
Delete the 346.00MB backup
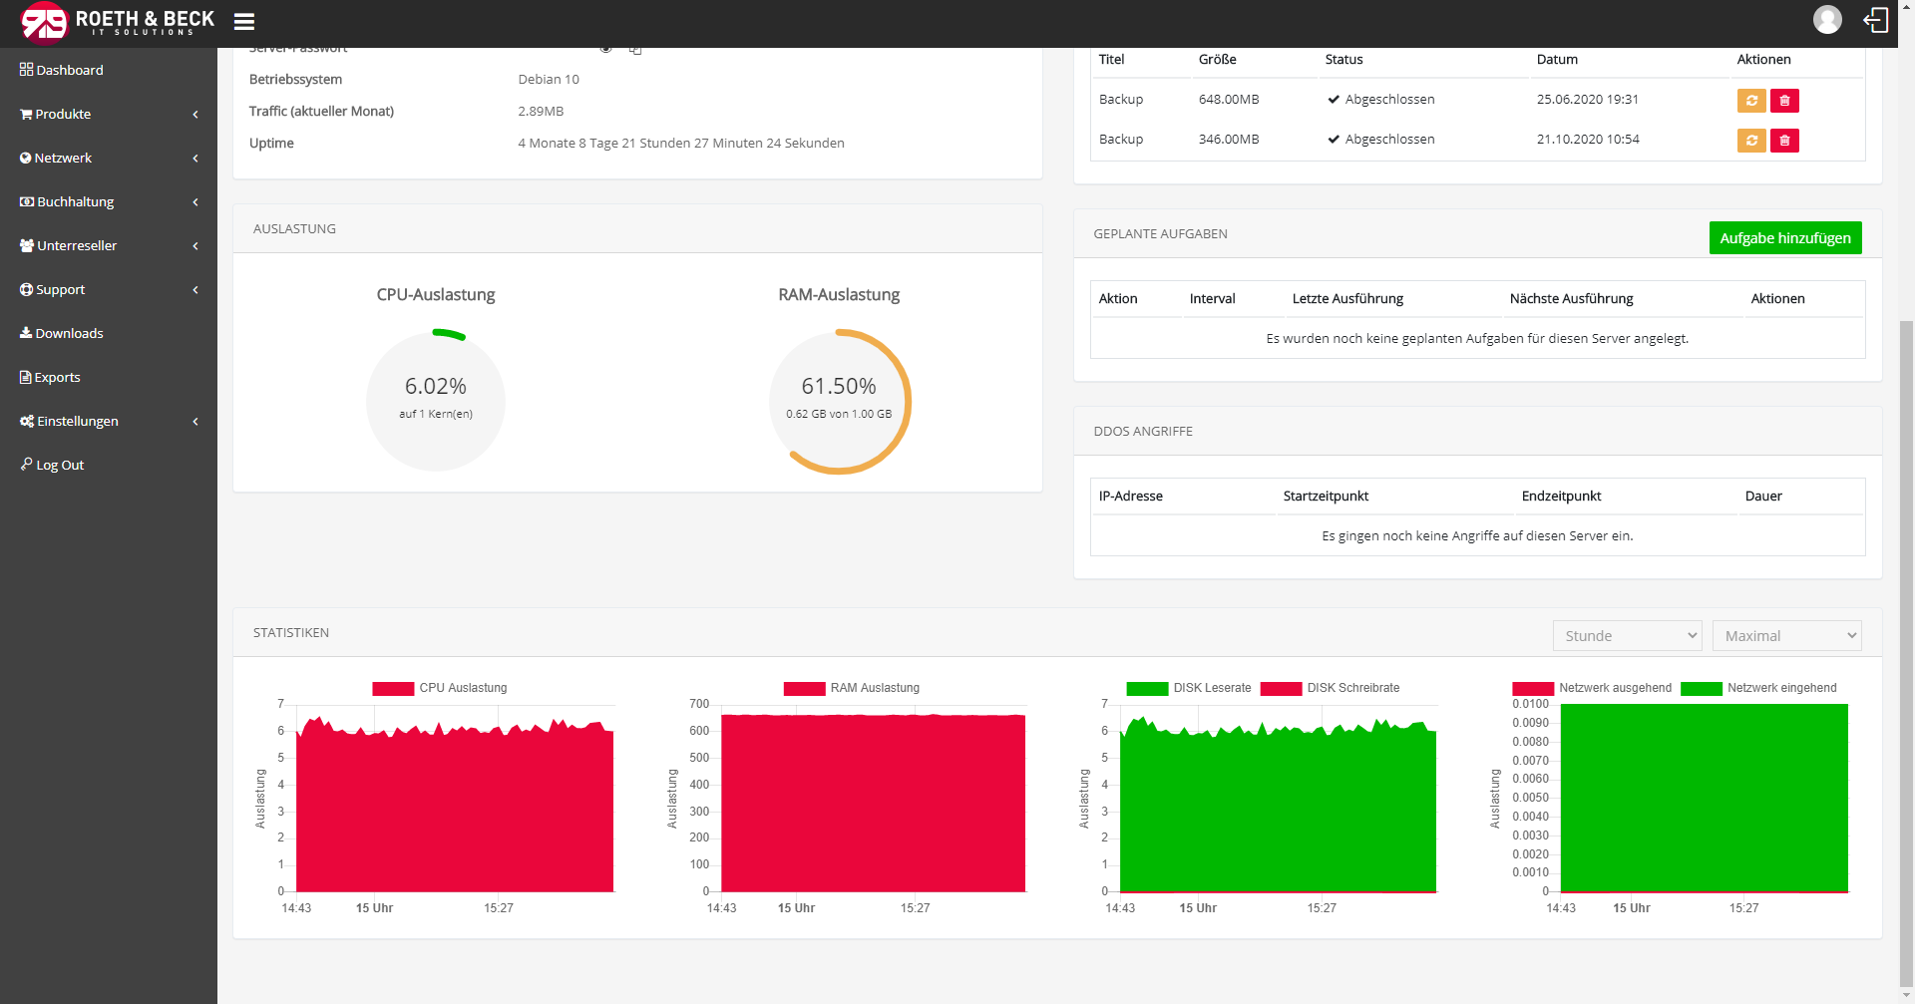point(1784,141)
